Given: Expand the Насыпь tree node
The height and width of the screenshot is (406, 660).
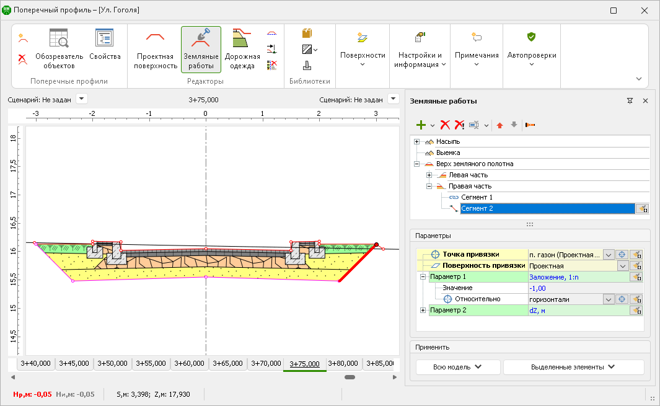Looking at the screenshot, I should [416, 142].
